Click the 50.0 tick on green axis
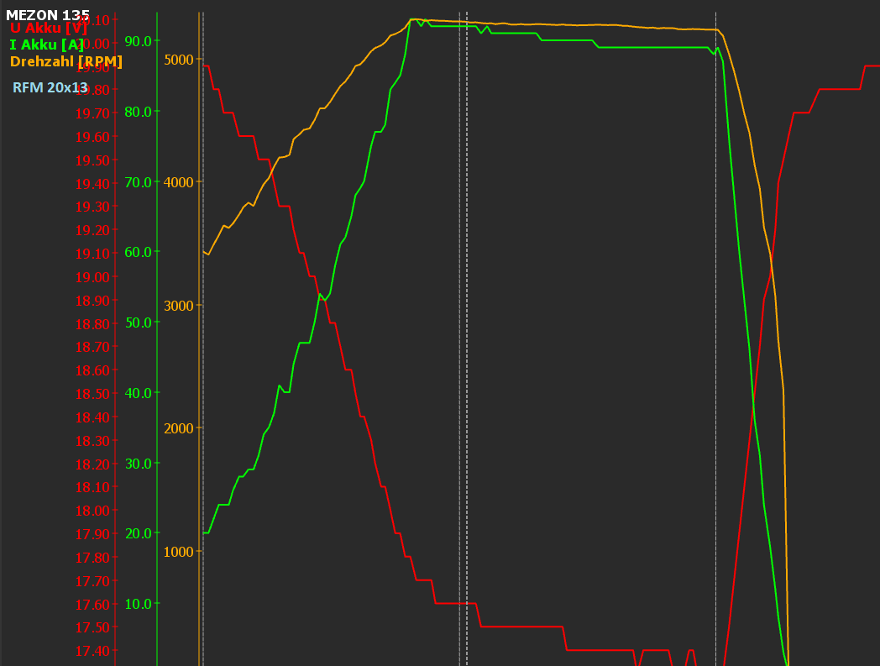 138,323
